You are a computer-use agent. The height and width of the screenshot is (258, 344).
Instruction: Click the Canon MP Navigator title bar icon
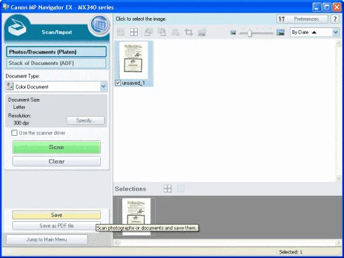[5, 7]
